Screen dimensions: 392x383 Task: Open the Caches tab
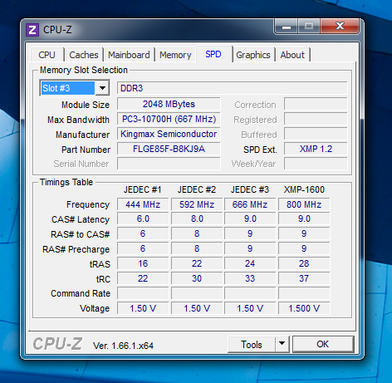point(84,55)
